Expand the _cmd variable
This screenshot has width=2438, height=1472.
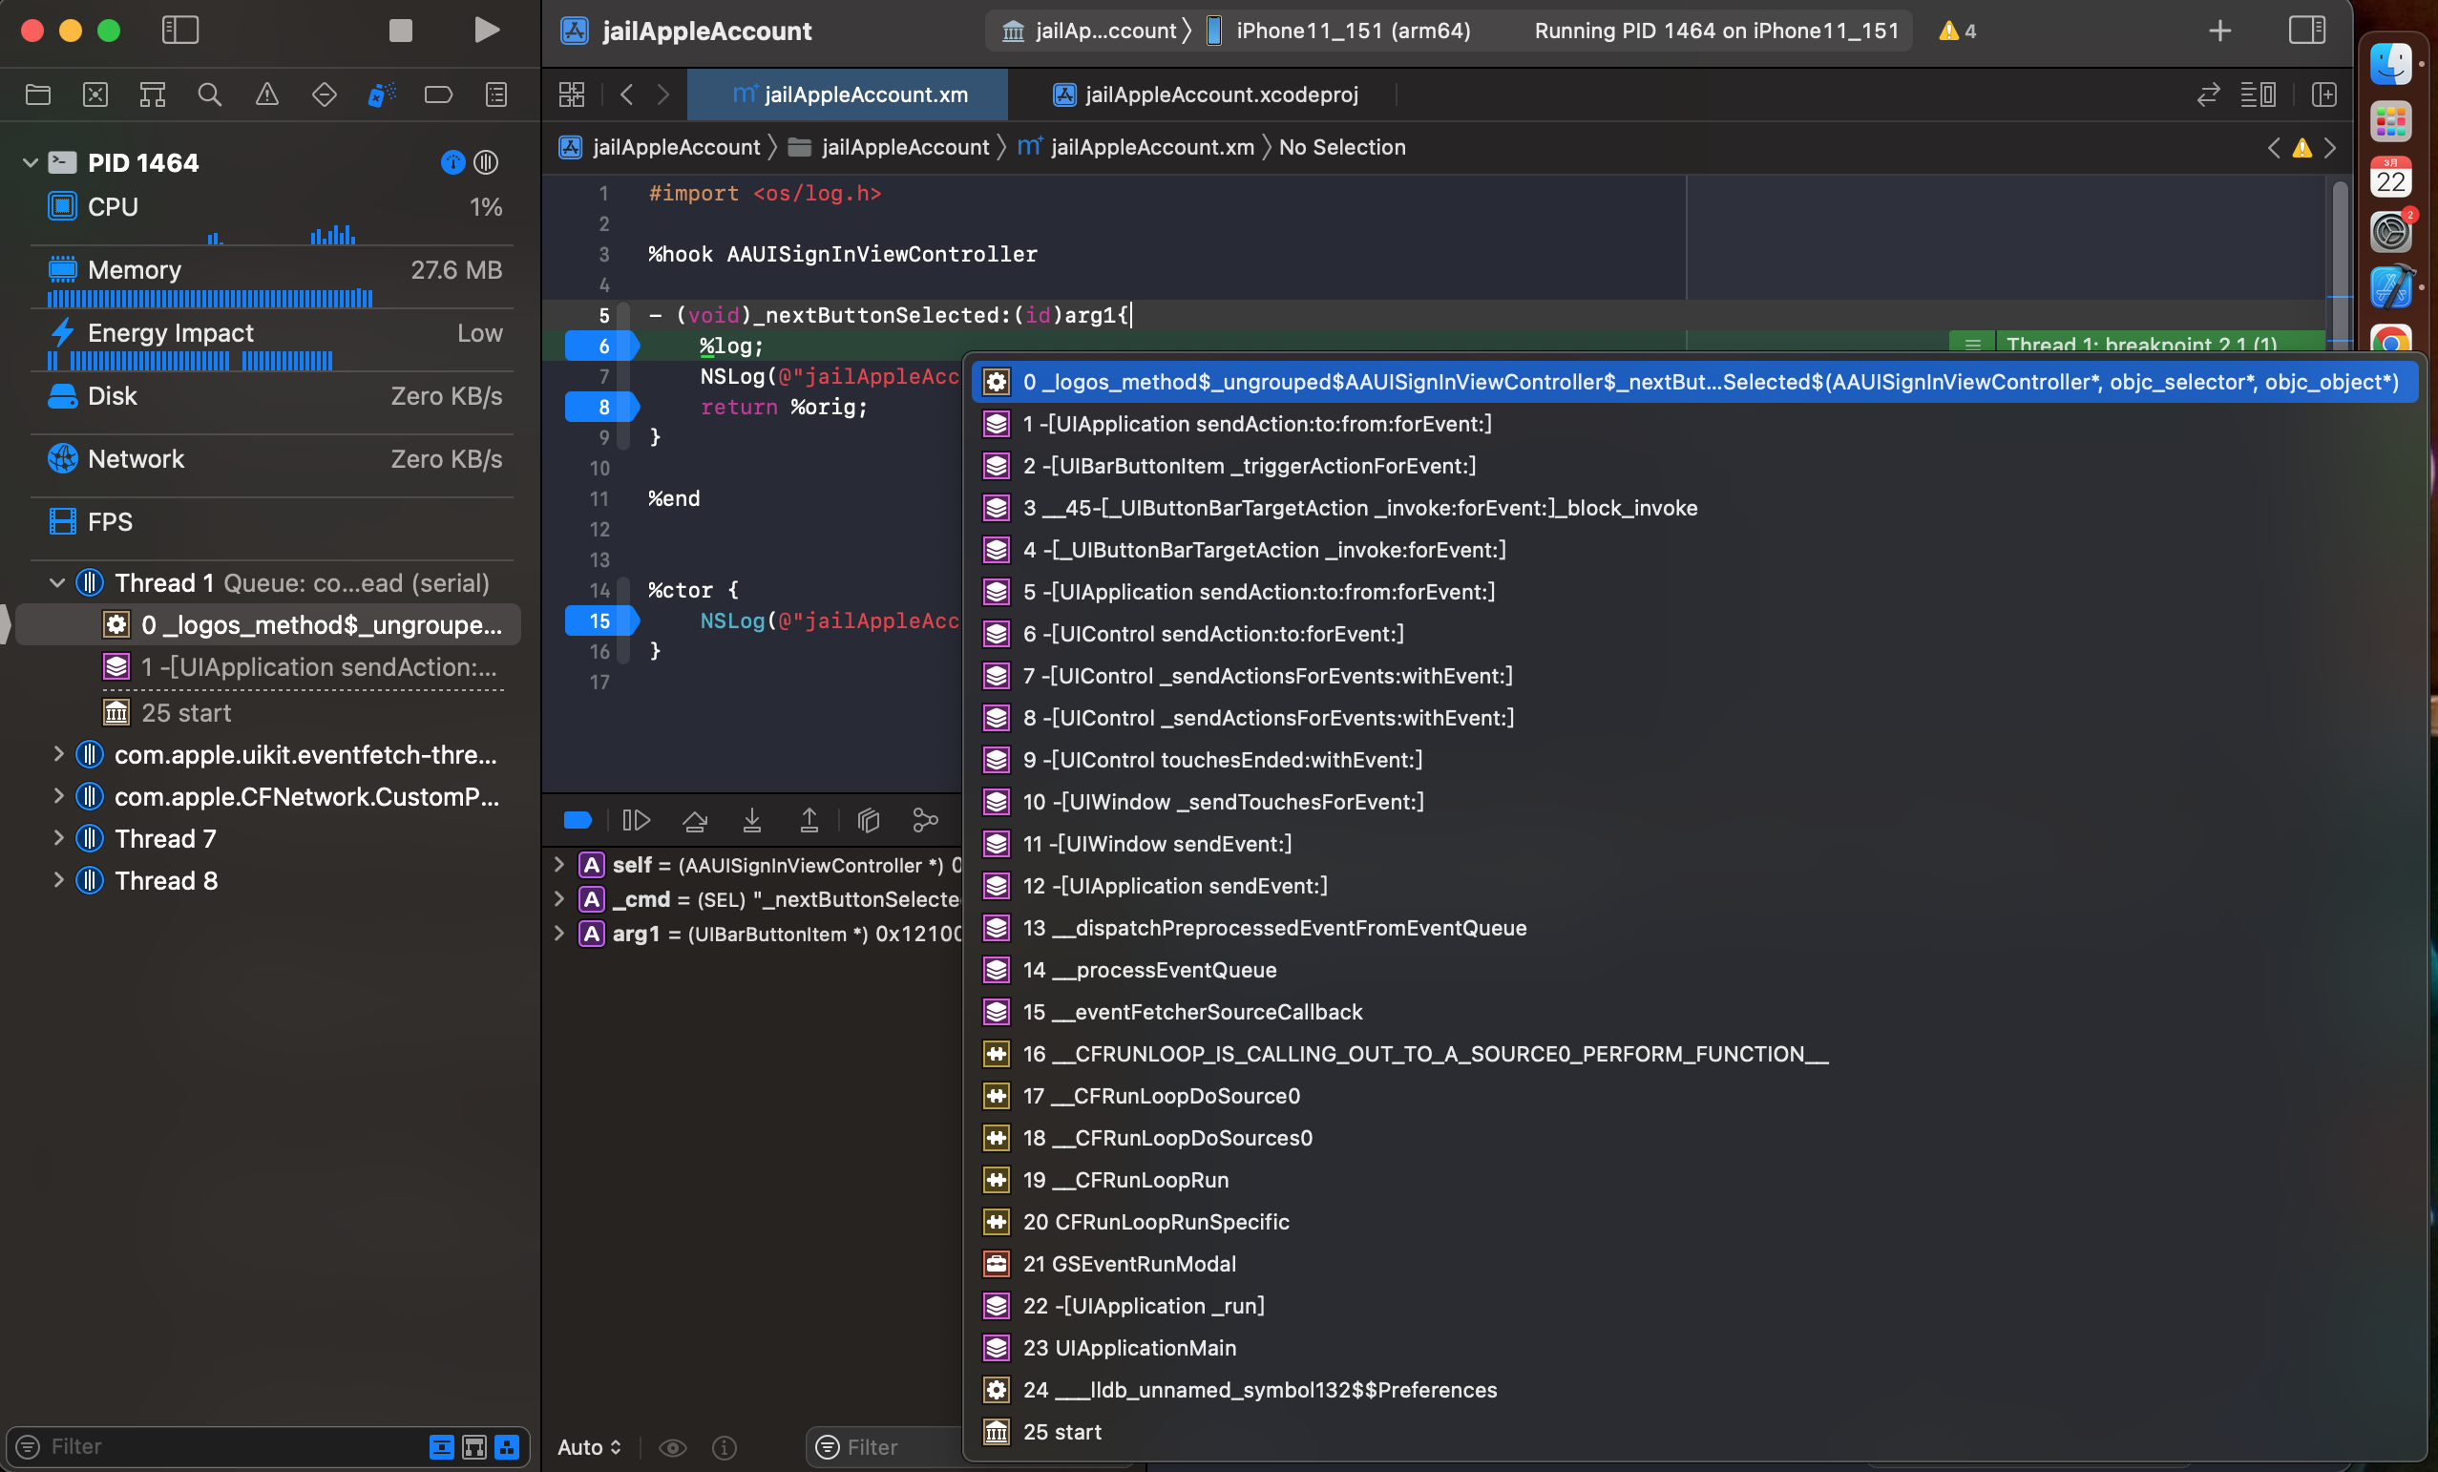(x=559, y=898)
